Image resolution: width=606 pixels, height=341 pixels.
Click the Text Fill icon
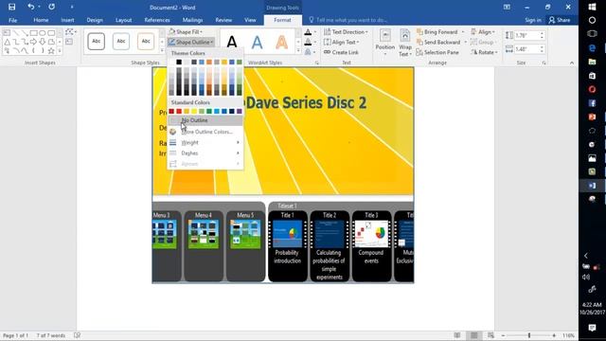click(308, 32)
